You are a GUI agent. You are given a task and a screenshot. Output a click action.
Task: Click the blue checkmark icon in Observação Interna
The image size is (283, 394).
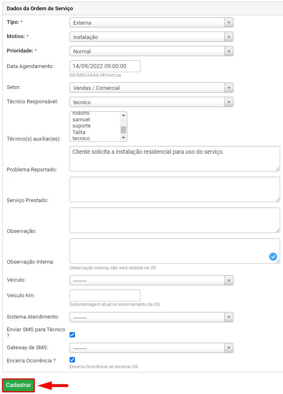pos(273,257)
